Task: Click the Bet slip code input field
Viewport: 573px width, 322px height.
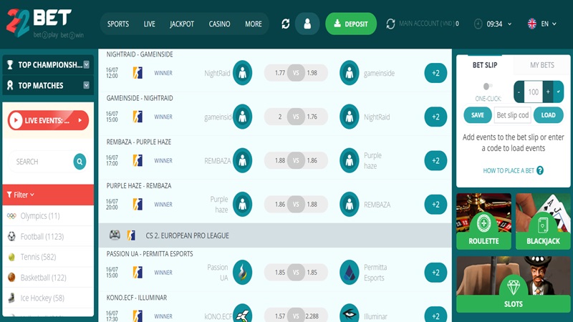Action: pos(512,115)
